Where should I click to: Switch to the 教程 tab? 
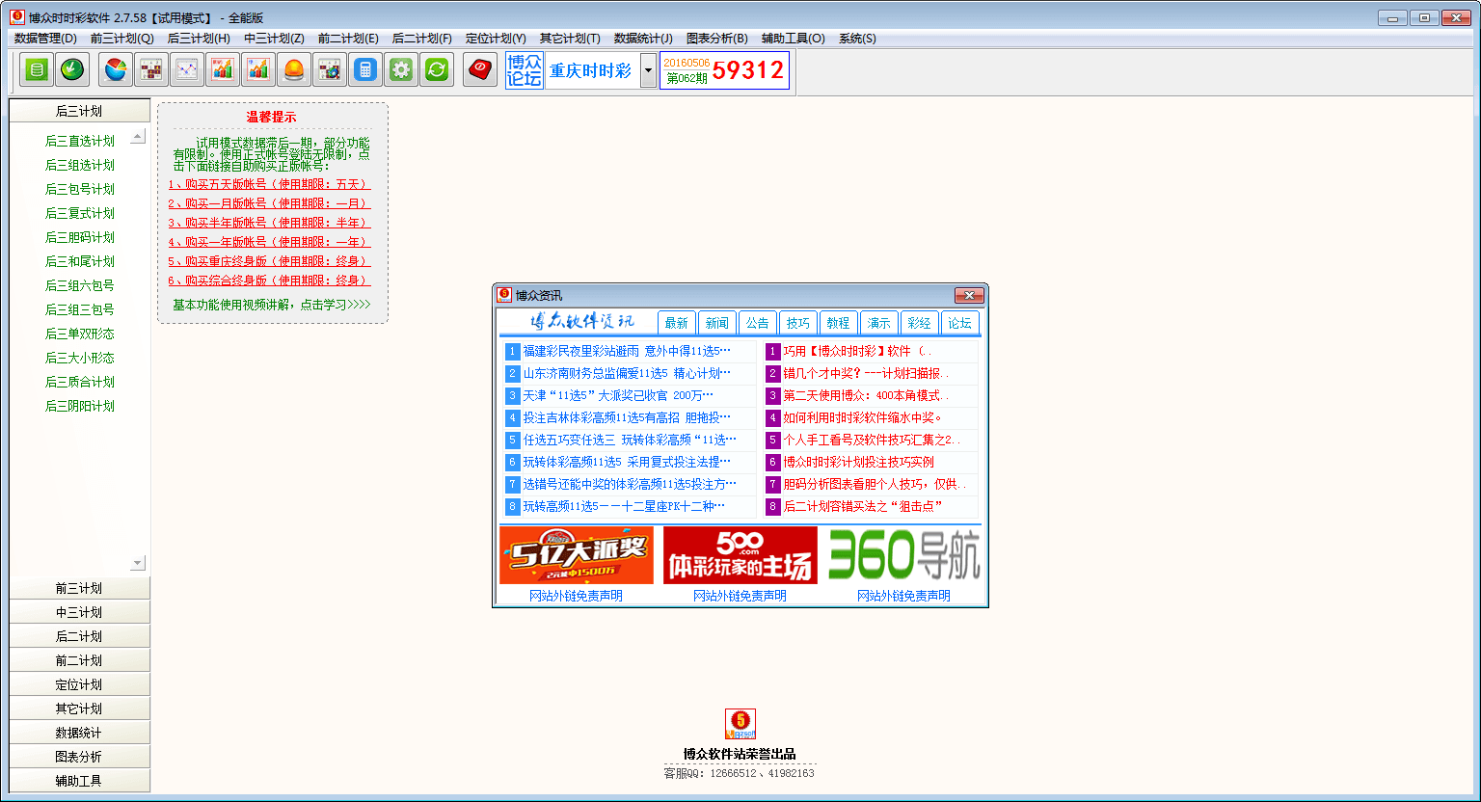839,323
